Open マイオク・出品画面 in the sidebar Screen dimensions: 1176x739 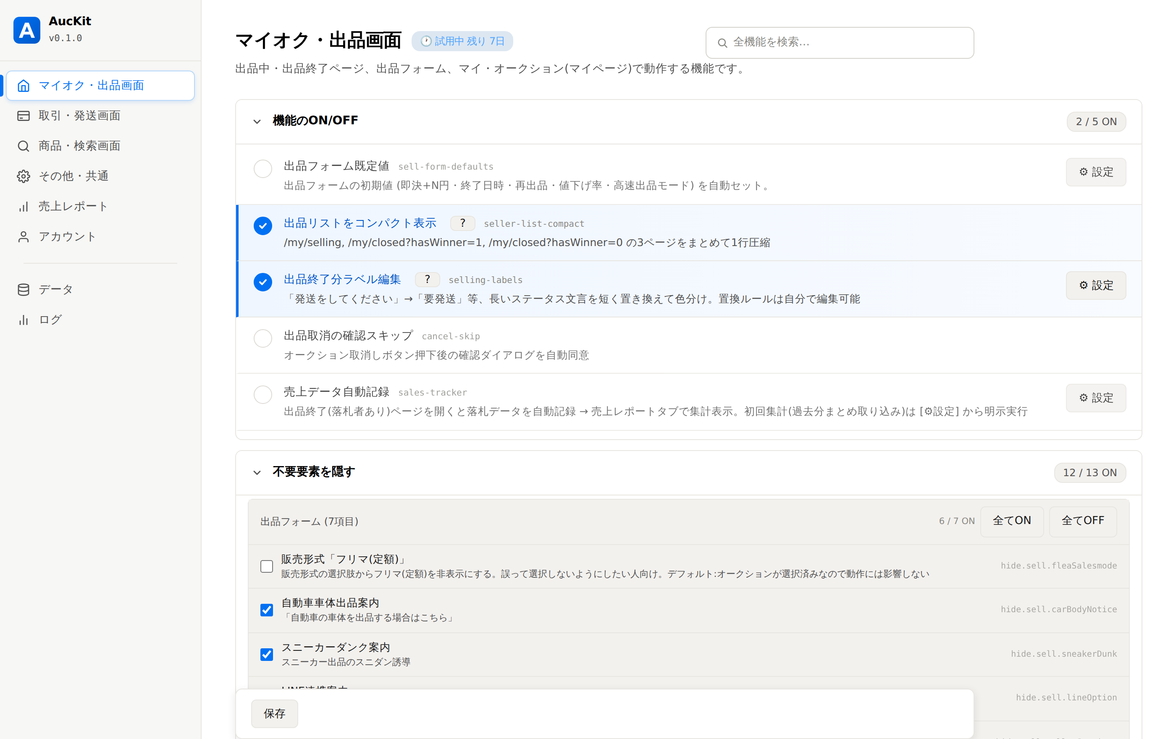coord(100,86)
